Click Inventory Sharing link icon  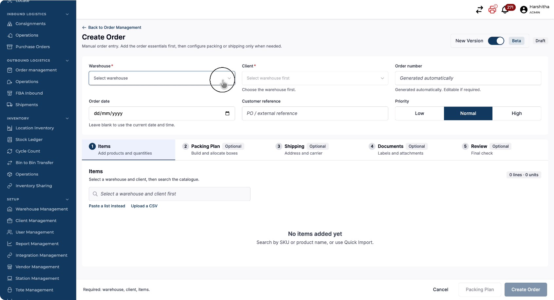click(x=10, y=186)
